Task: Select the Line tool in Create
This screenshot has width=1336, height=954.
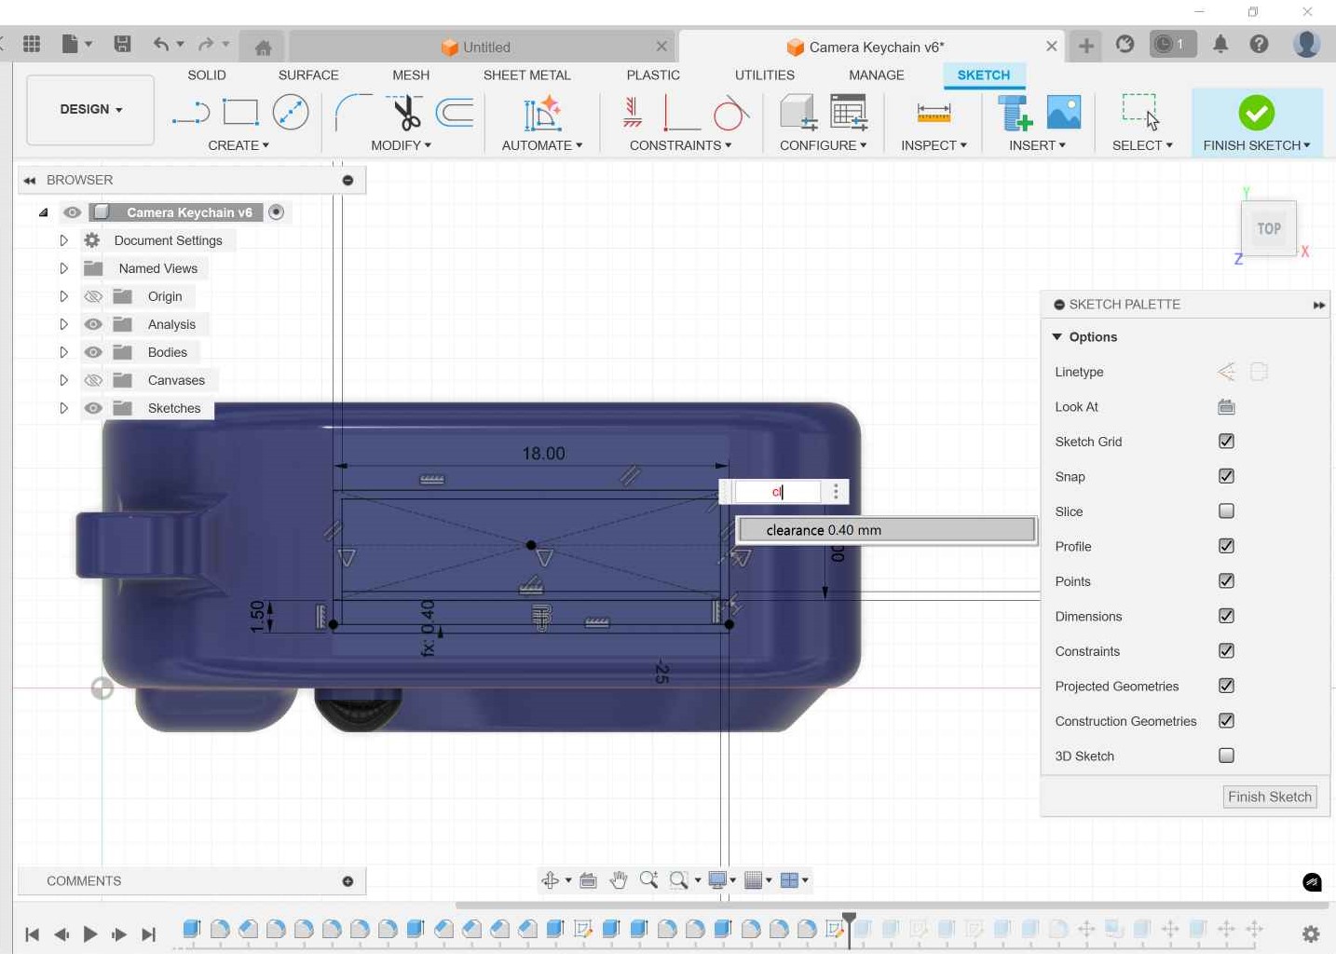Action: pos(191,114)
